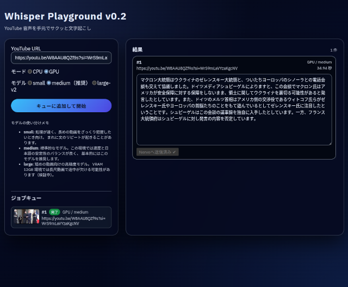Click the 34.94 秒 processing time label
This screenshot has height=287, width=348.
tap(324, 68)
